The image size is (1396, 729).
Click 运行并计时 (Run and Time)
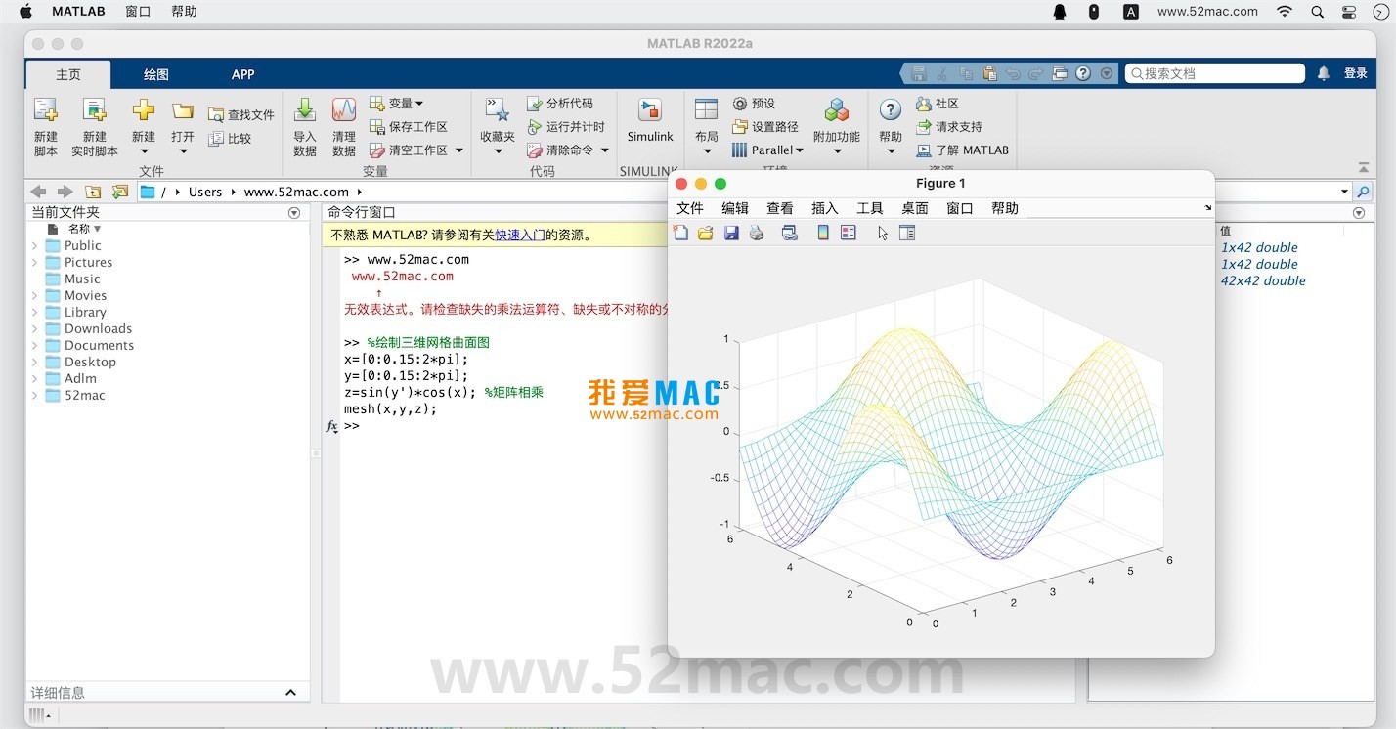tap(566, 127)
